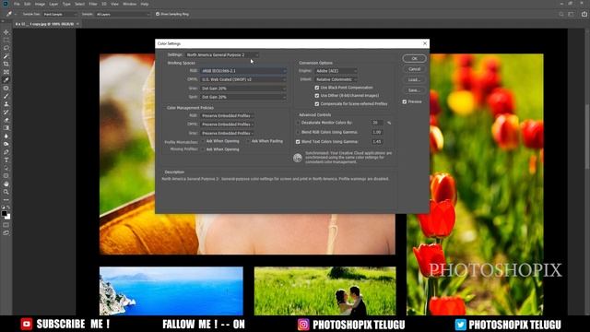Open the Edit menu

pyautogui.click(x=27, y=4)
